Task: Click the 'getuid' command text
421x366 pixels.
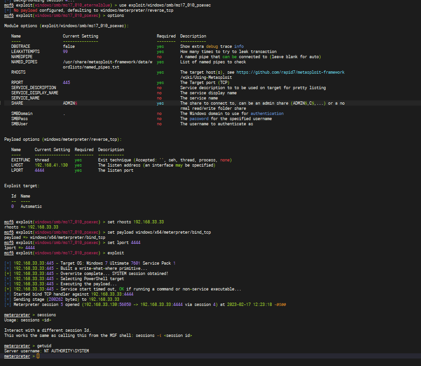Action: (44, 346)
